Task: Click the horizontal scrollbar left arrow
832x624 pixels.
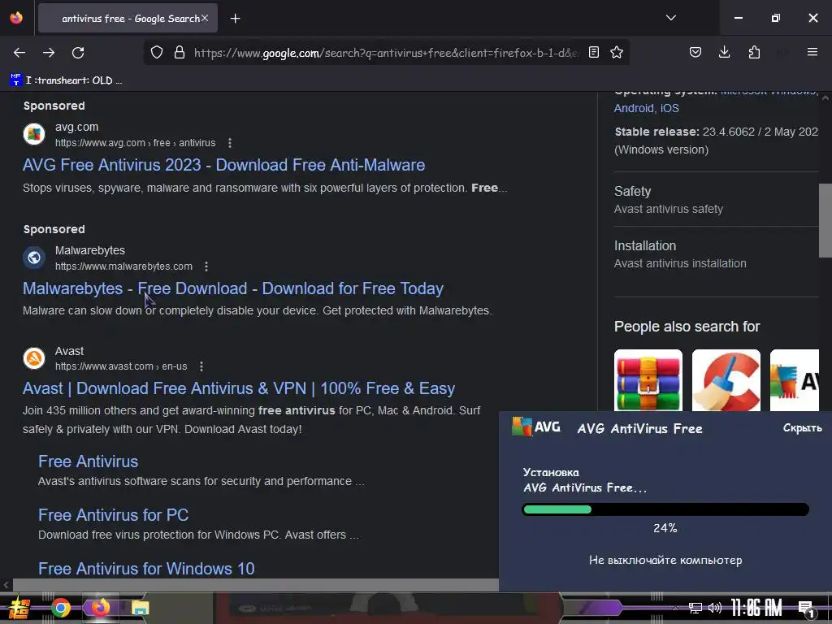Action: coord(6,585)
